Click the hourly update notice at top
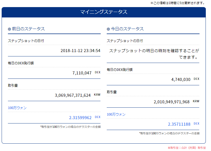Image resolution: width=211 pixels, height=151 pixels. 177,3
